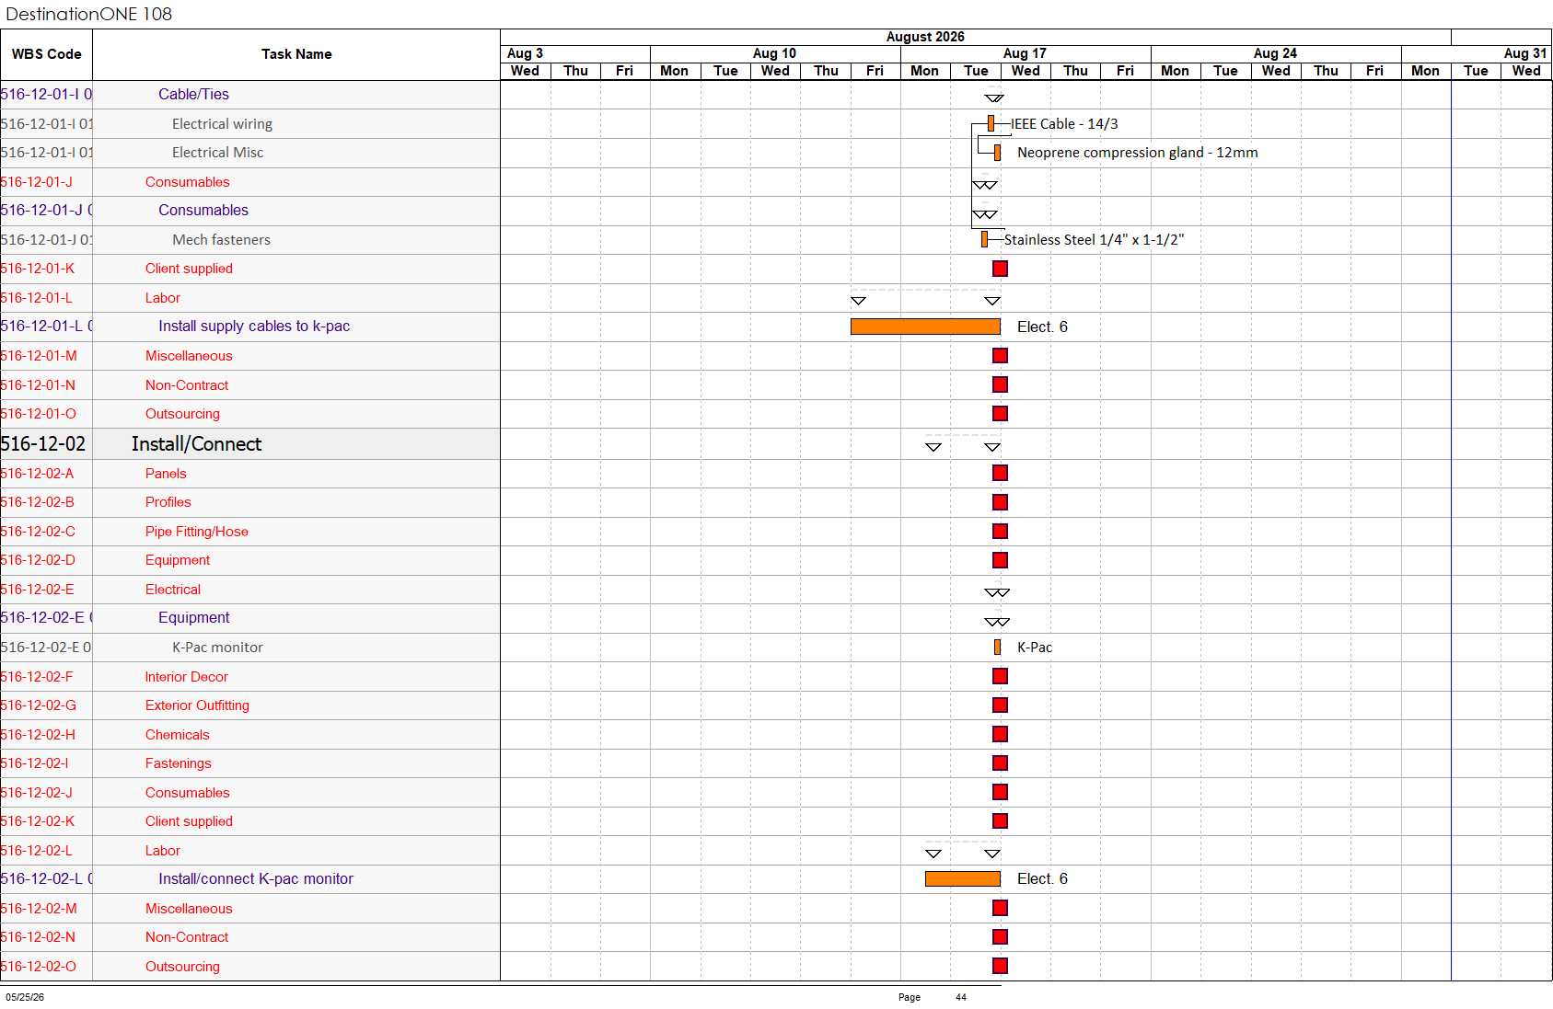Click red milestone in 516-12-02-K Client supplied row

(1000, 821)
